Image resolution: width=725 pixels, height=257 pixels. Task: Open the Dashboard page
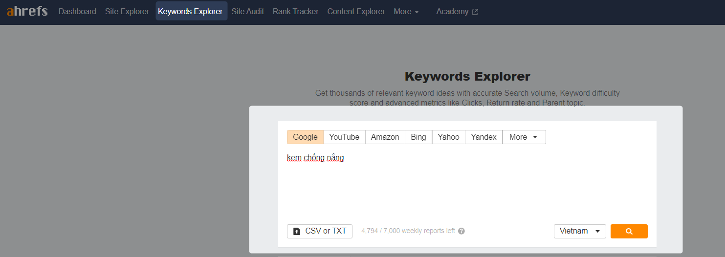tap(77, 11)
